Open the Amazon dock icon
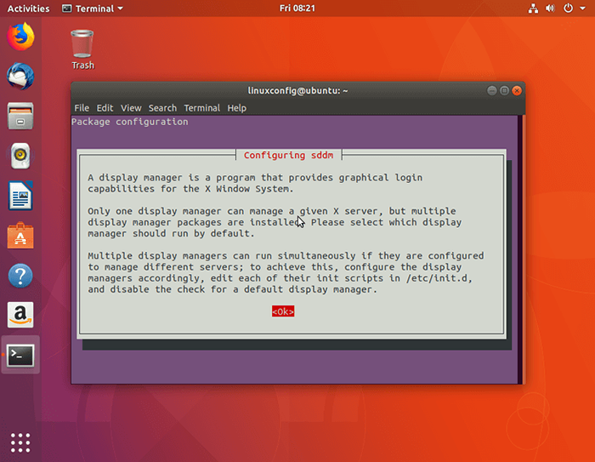 tap(20, 316)
